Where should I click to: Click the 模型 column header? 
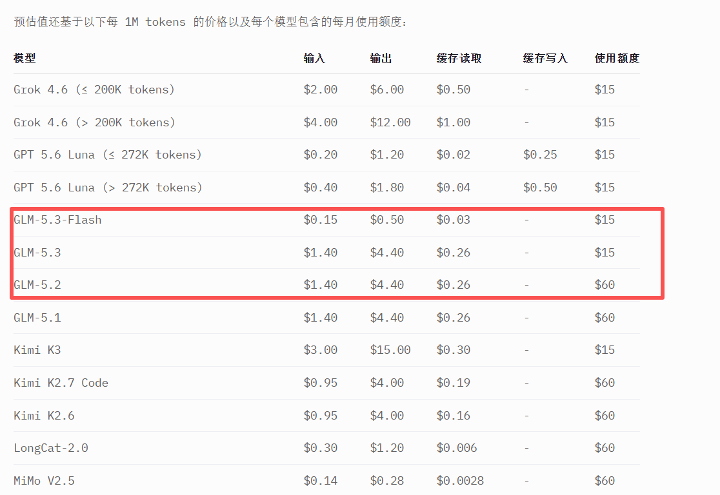[25, 58]
